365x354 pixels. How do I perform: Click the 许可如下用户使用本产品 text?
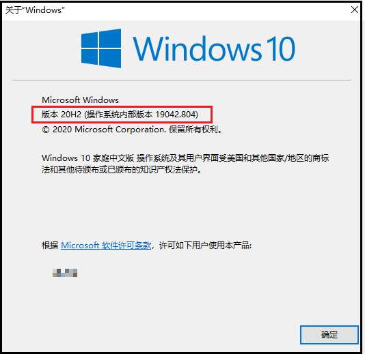pos(204,246)
